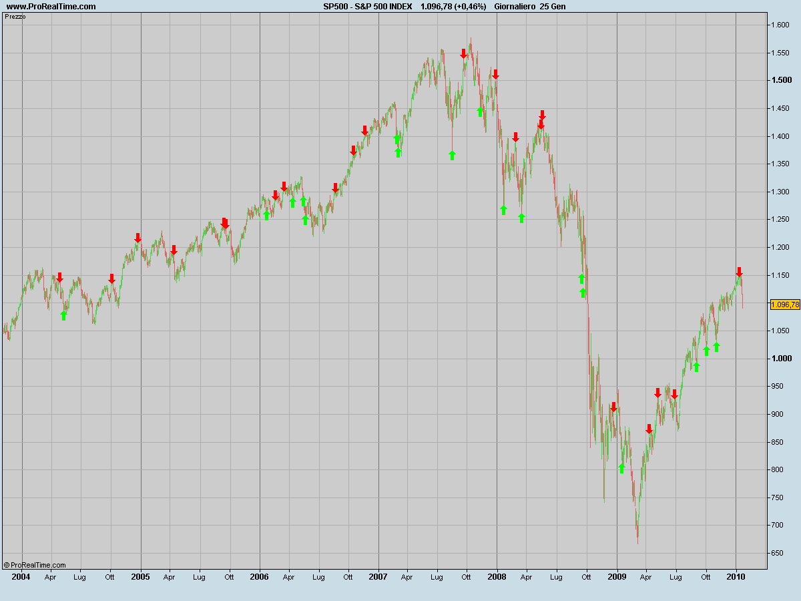Click the www.ProRealTime.com header link
This screenshot has width=801, height=601.
coord(51,6)
